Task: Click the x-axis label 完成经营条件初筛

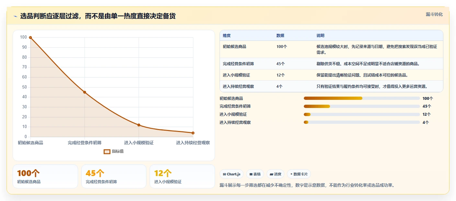Action: [85, 143]
